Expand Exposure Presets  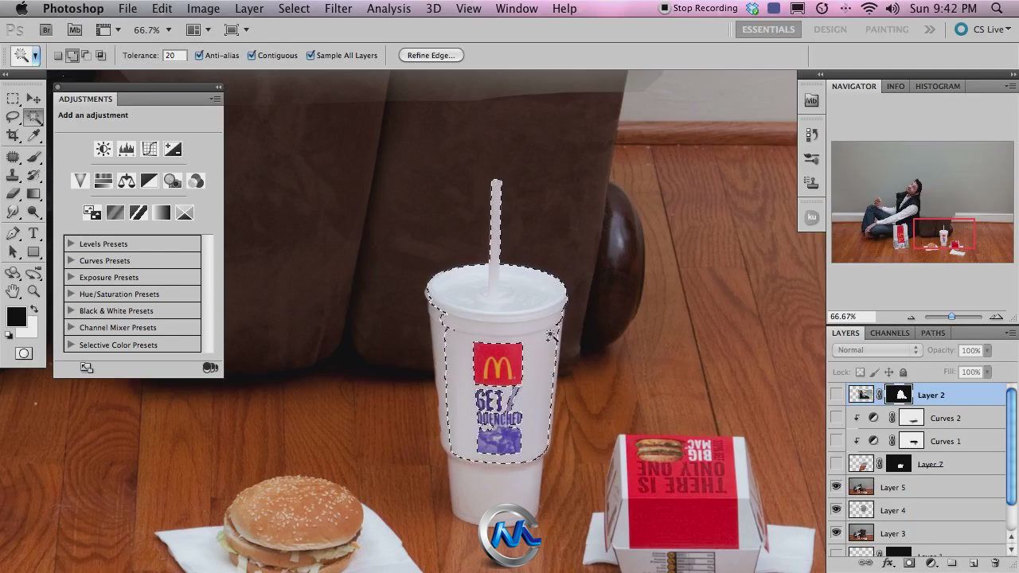tap(71, 277)
